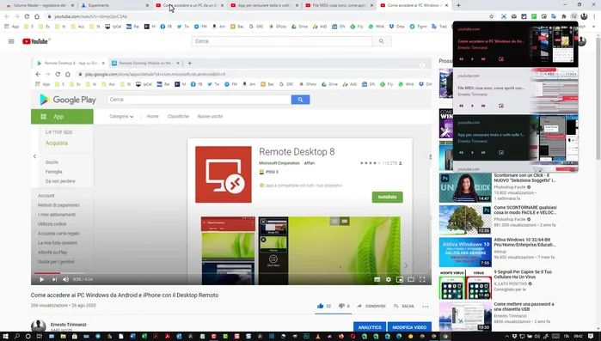Viewport: 601px width, 341px height.
Task: Open more actions three-dot menu under video
Action: [x=425, y=306]
